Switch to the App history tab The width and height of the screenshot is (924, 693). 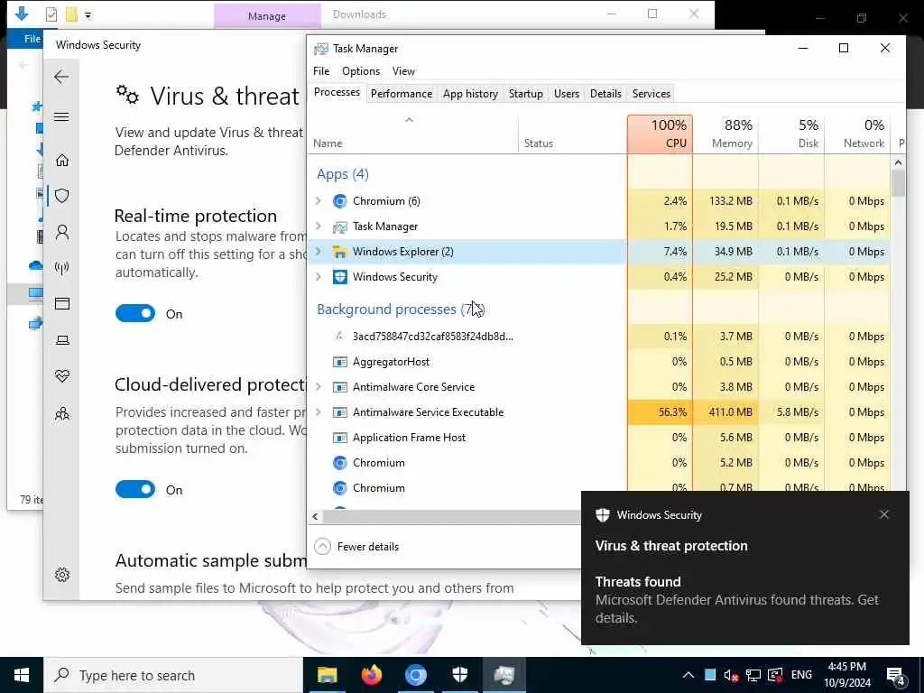470,94
